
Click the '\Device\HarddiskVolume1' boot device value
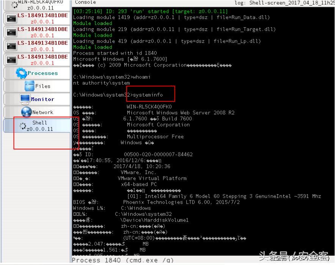click(154, 220)
